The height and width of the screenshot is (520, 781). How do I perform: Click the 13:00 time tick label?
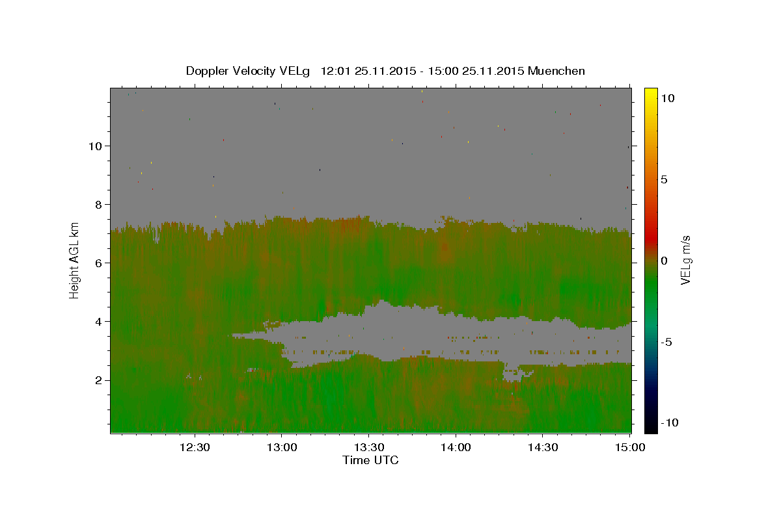pyautogui.click(x=282, y=447)
